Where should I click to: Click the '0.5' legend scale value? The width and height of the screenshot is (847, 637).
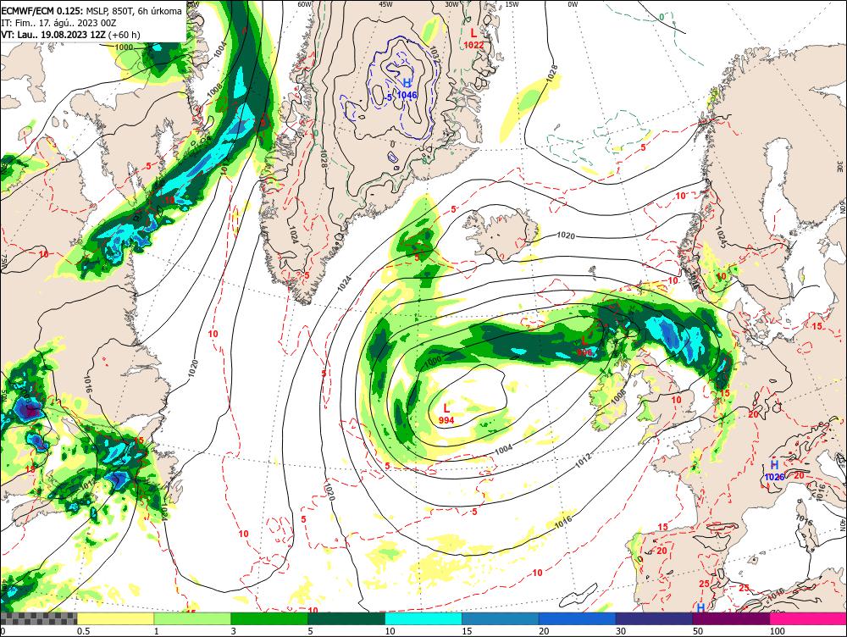coord(83,631)
